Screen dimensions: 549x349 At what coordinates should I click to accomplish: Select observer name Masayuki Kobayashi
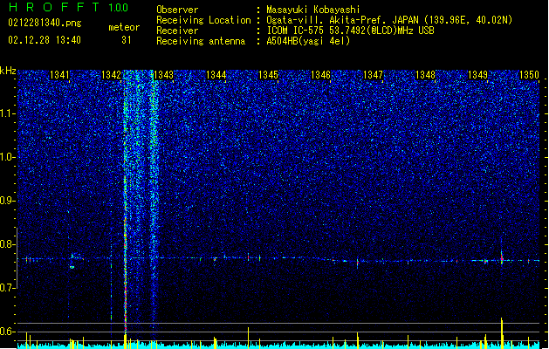coord(313,10)
